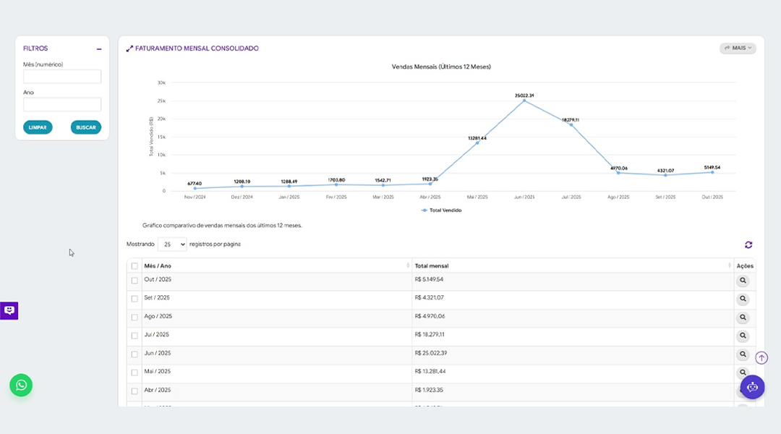Toggle Total Vendido legend series

tap(441, 210)
